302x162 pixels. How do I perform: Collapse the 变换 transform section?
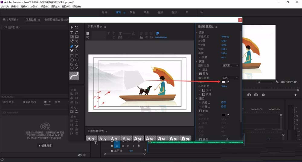coord(197,33)
